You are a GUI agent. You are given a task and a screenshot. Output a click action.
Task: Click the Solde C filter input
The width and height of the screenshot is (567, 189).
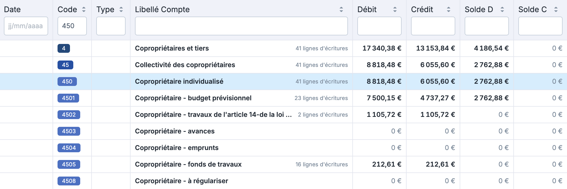540,26
